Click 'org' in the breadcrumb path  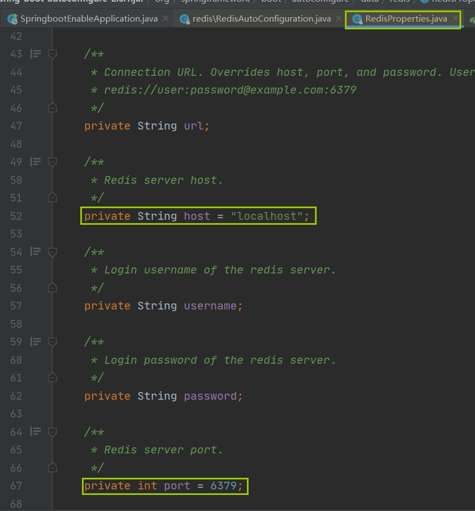click(x=162, y=2)
